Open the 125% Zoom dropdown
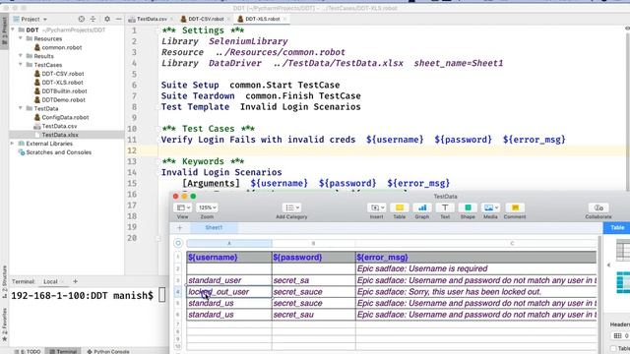This screenshot has height=354, width=630. [x=207, y=207]
